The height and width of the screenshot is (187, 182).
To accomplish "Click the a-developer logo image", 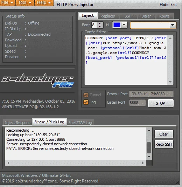I will pyautogui.click(x=37, y=80).
